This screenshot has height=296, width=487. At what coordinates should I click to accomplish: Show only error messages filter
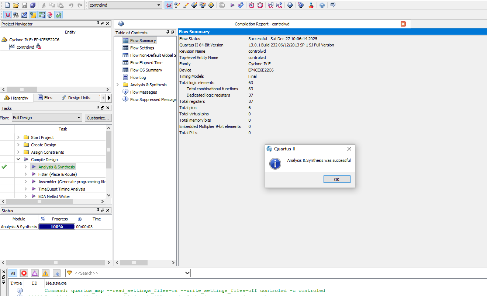[x=24, y=273]
